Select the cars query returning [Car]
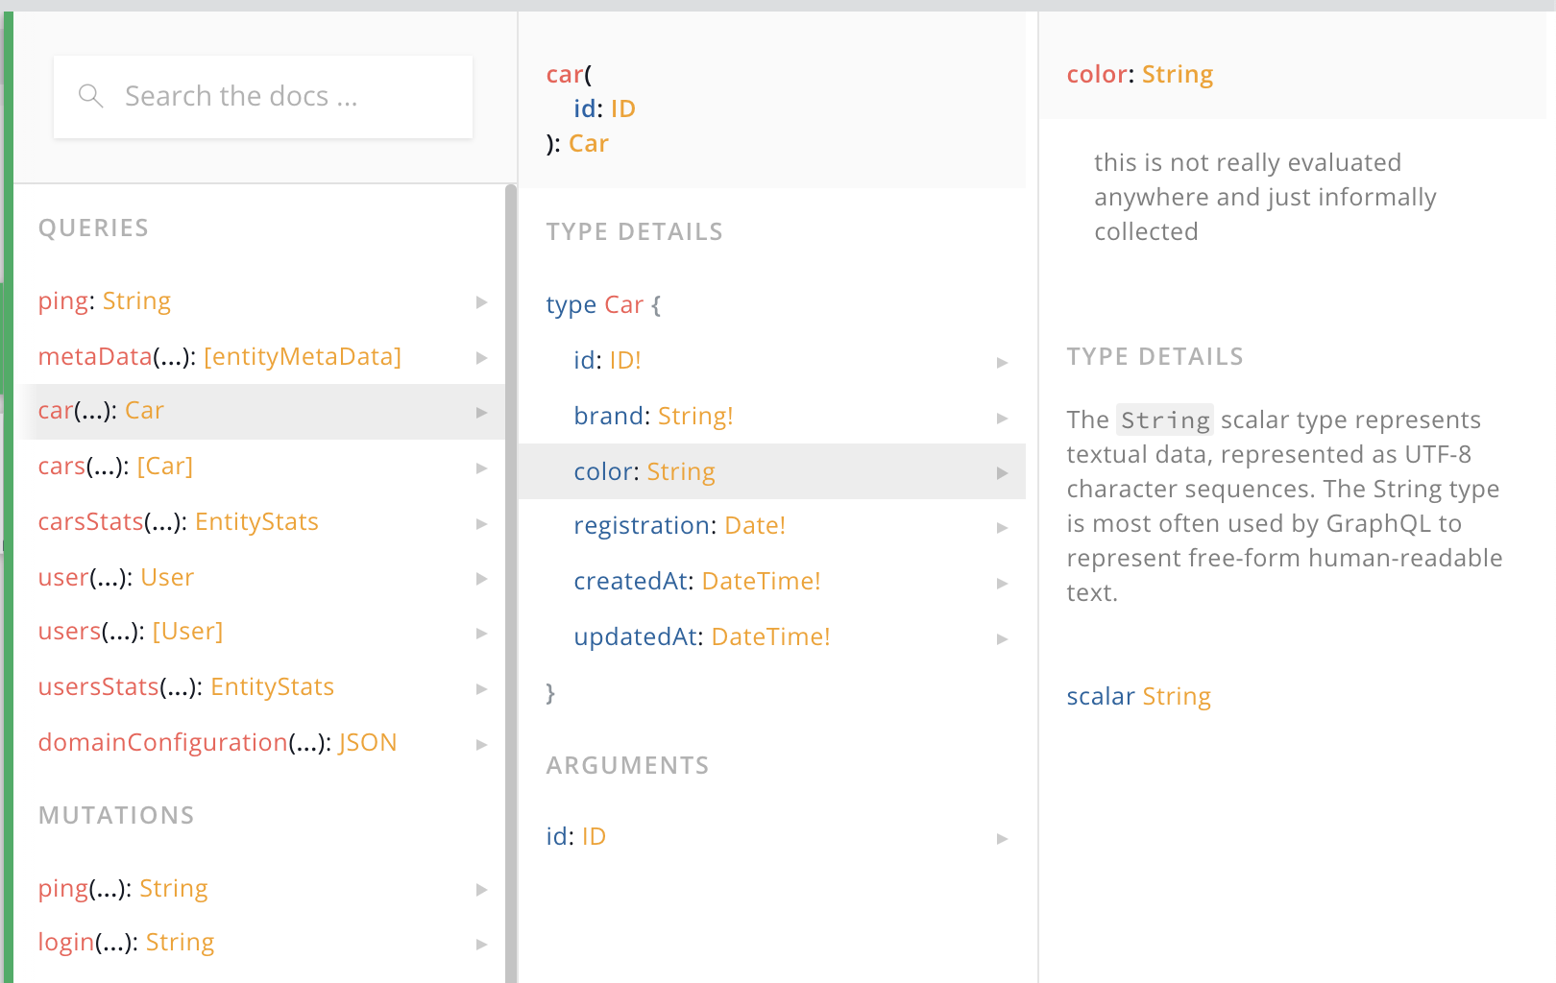This screenshot has width=1556, height=983. click(x=115, y=467)
